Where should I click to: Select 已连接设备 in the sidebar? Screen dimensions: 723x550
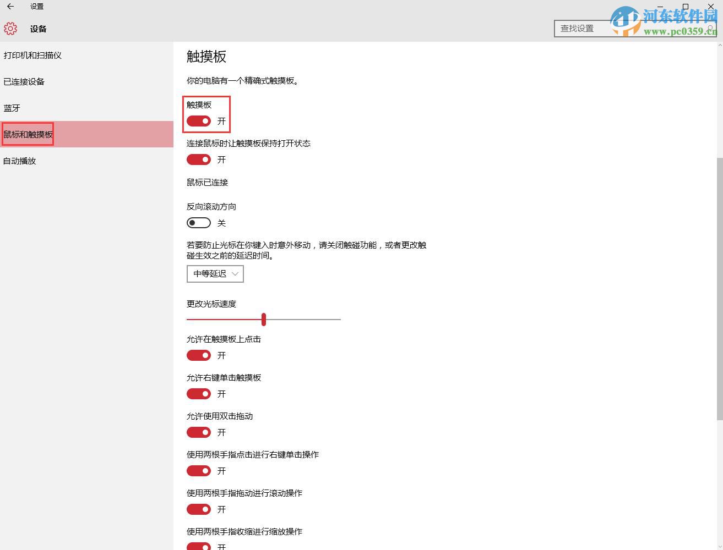(23, 81)
